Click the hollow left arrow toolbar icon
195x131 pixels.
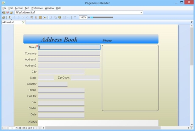coord(23,17)
